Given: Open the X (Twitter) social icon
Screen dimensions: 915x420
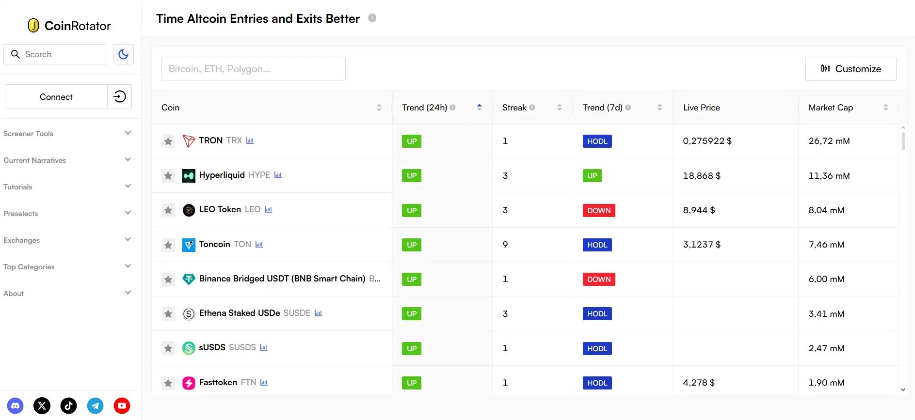Looking at the screenshot, I should coord(42,405).
